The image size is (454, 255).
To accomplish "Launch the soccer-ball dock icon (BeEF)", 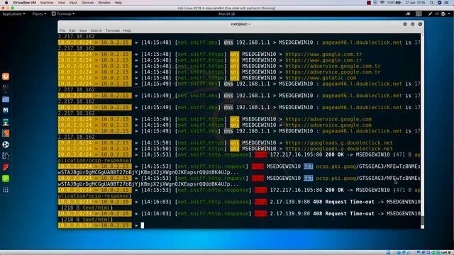I will pos(6,144).
